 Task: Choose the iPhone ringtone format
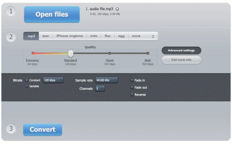click(70, 36)
